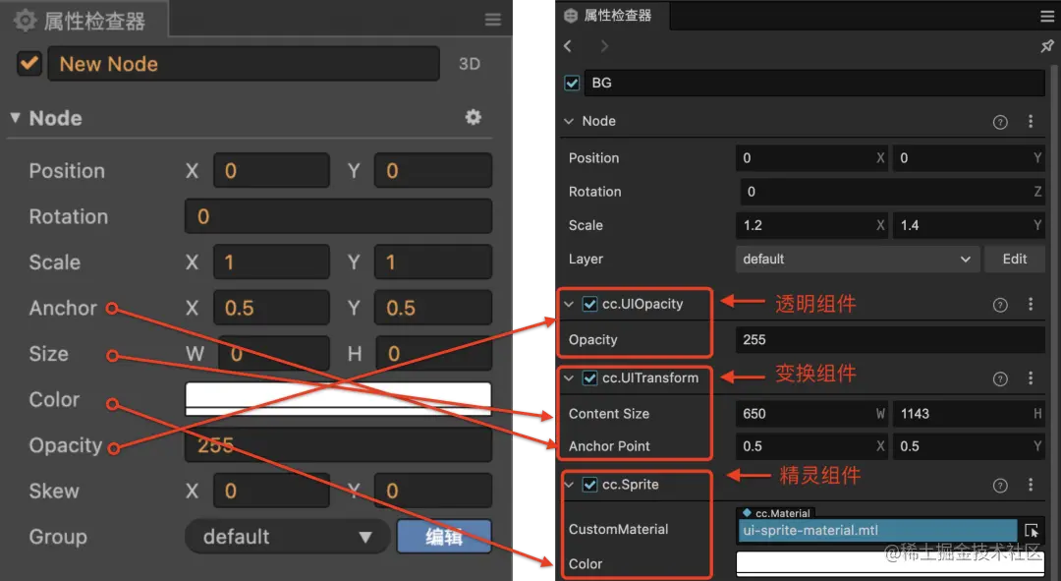
Task: Toggle the BG node active checkbox
Action: (572, 83)
